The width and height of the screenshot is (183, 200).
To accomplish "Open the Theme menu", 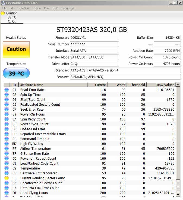I will pos(36,8).
